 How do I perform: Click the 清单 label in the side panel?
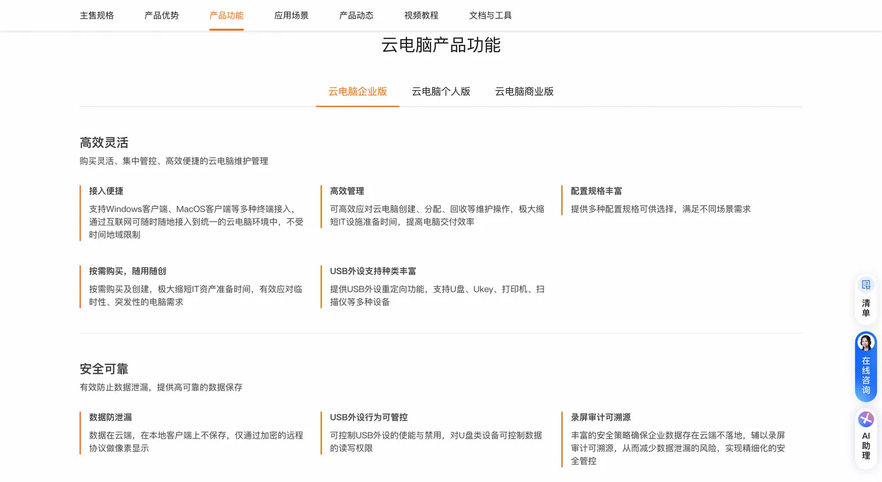[x=866, y=308]
